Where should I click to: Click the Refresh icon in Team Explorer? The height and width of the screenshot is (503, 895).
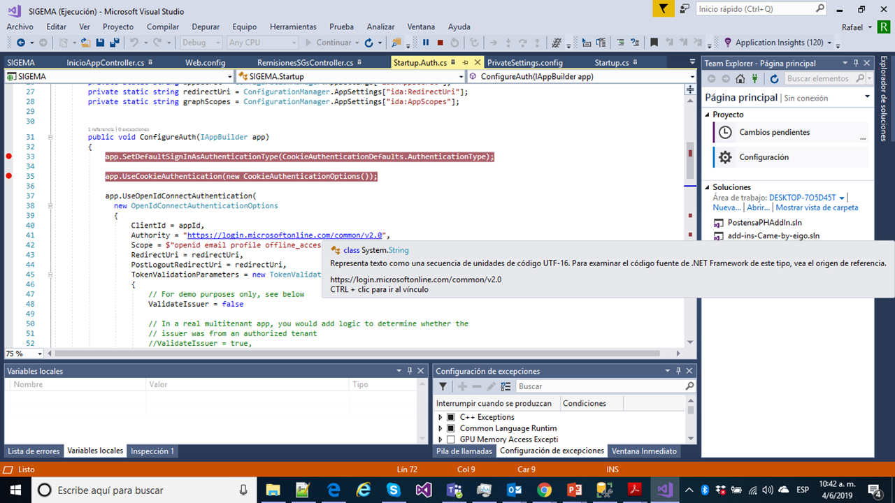pos(774,78)
